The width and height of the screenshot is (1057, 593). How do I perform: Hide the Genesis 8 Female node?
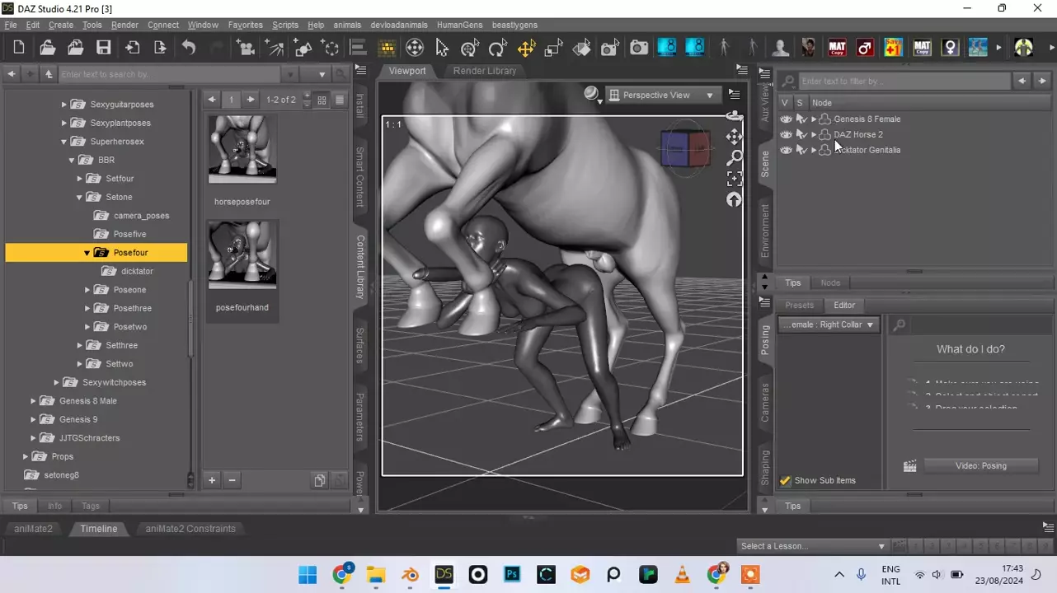(786, 119)
